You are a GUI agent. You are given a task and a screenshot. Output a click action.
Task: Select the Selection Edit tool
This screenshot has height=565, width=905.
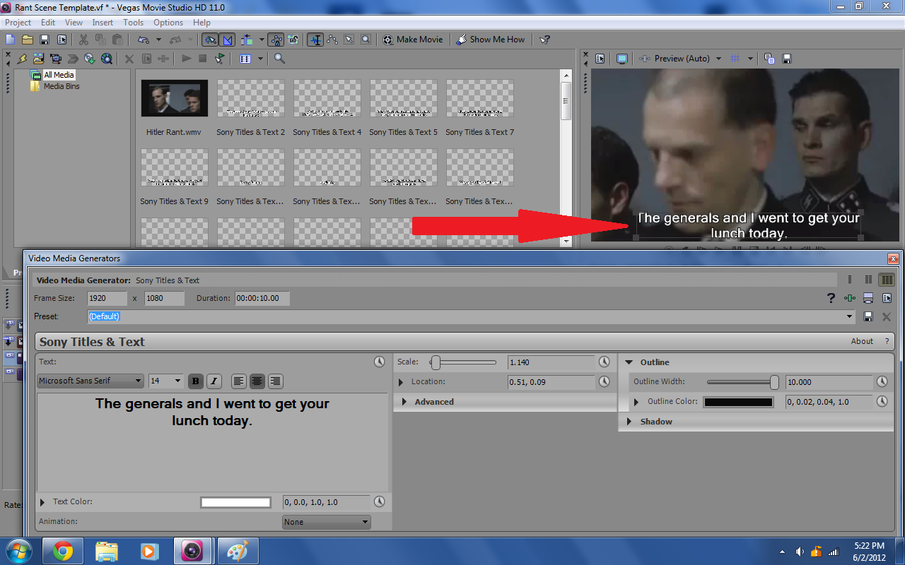click(x=349, y=40)
